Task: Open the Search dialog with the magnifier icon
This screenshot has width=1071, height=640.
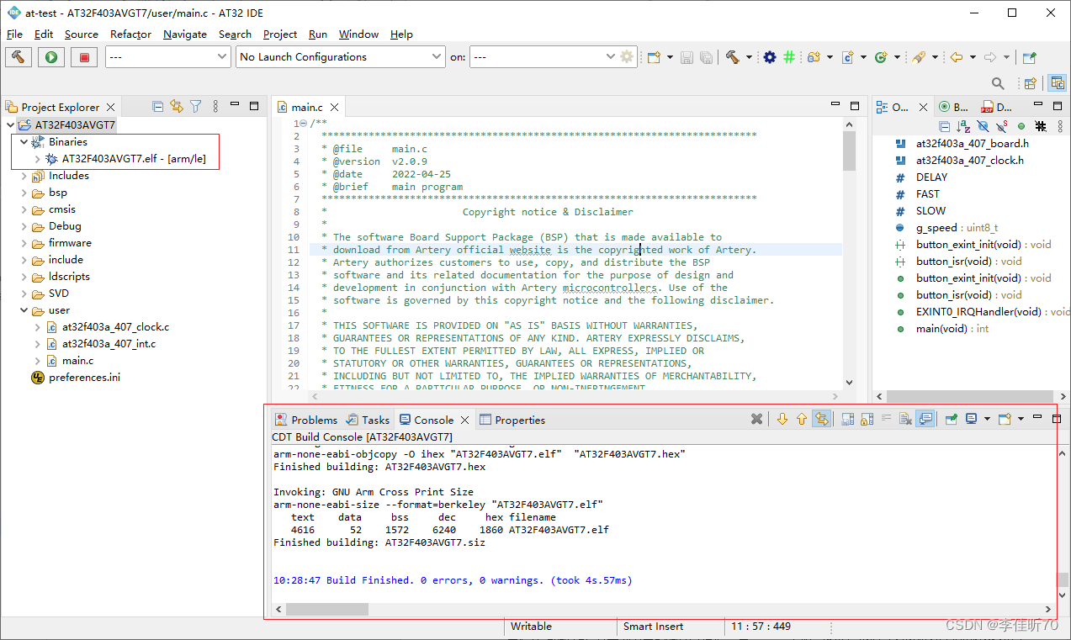Action: pyautogui.click(x=998, y=83)
